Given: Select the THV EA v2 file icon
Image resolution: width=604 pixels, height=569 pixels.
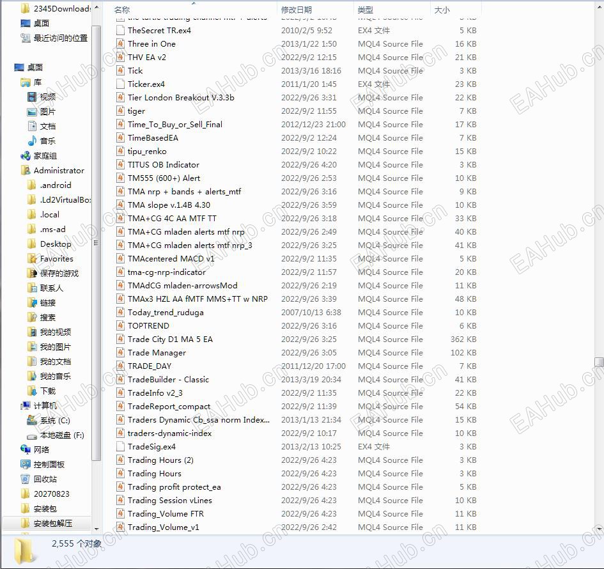Looking at the screenshot, I should 121,57.
